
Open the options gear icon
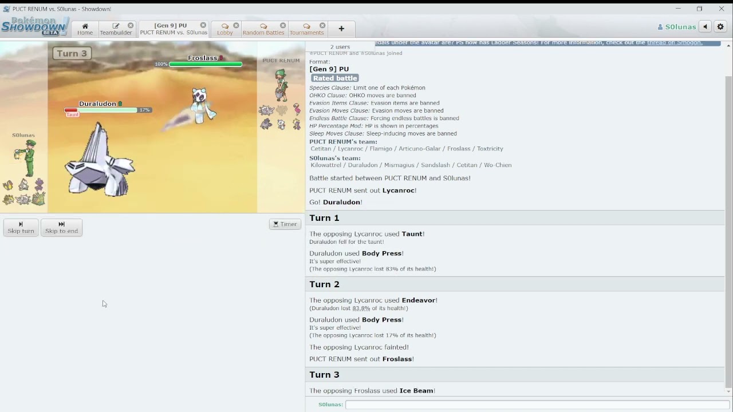[x=720, y=27]
